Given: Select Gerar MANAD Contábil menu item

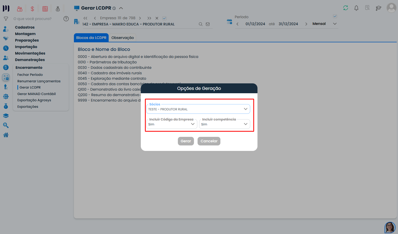Looking at the screenshot, I should click(x=37, y=94).
